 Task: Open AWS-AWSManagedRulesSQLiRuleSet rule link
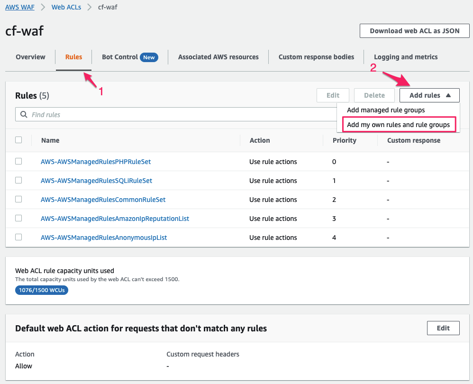[96, 181]
